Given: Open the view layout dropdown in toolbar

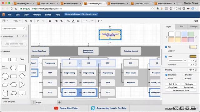Looking at the screenshot, I should point(5,21).
